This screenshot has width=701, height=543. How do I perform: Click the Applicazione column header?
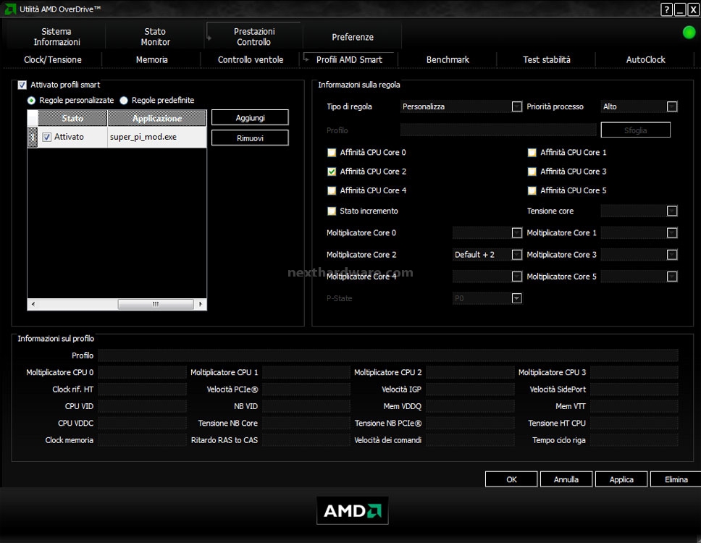(x=157, y=119)
